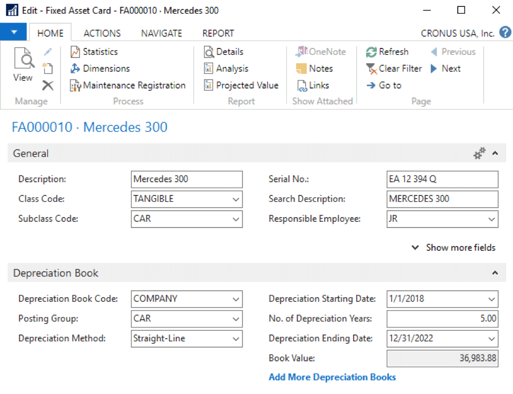
Task: Open the Depreciation Ending Date dropdown
Action: click(x=491, y=339)
